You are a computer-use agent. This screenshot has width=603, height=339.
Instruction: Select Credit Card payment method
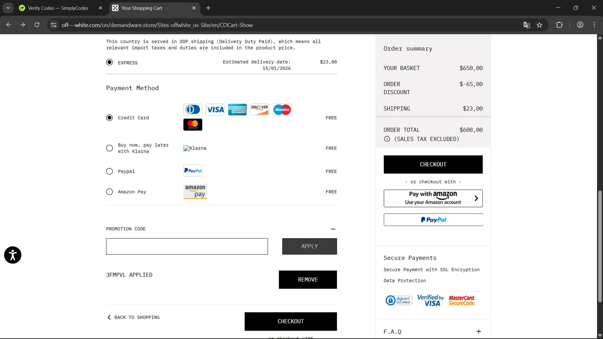109,118
